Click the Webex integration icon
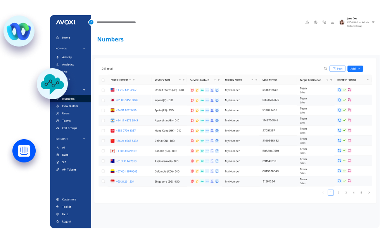Screen dimensions: 380x252 click(x=19, y=31)
